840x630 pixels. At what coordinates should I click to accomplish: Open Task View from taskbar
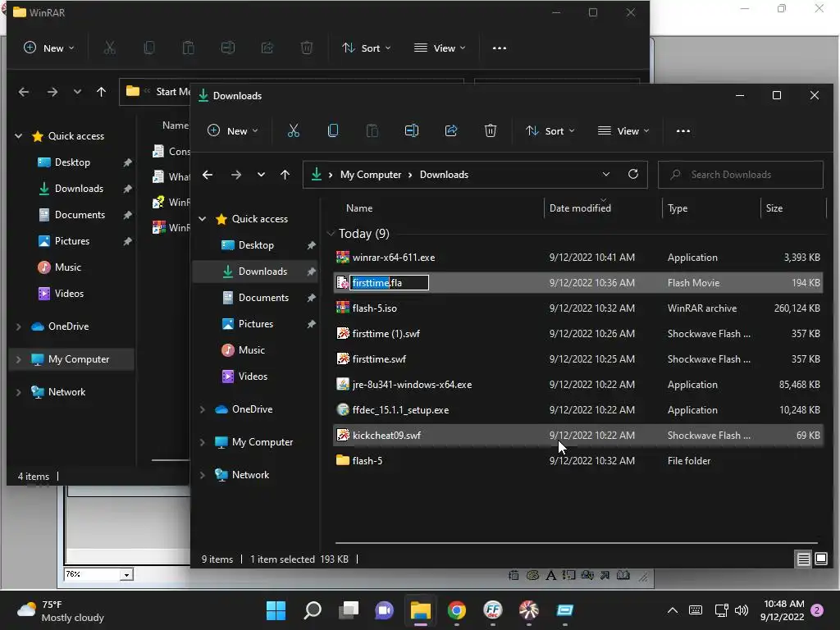[x=349, y=610]
